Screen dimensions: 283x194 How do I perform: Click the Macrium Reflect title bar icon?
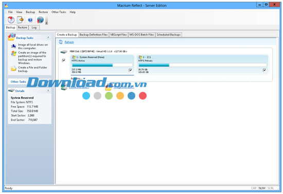pyautogui.click(x=7, y=6)
